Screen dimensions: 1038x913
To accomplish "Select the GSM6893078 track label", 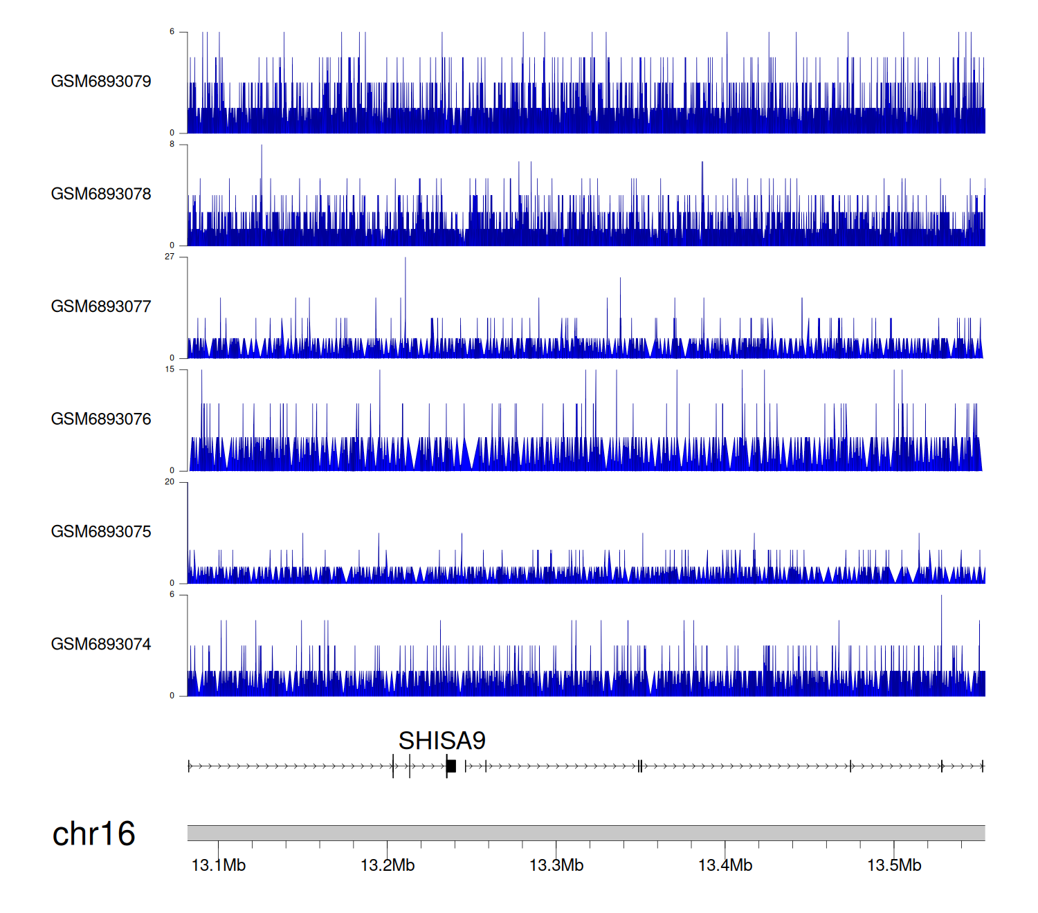I will 101,194.
